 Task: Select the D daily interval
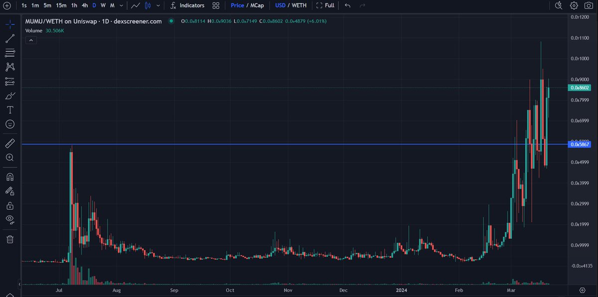click(x=94, y=5)
